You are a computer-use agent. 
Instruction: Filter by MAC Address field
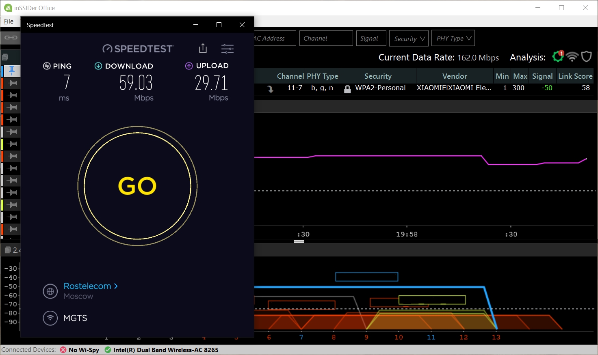(275, 39)
